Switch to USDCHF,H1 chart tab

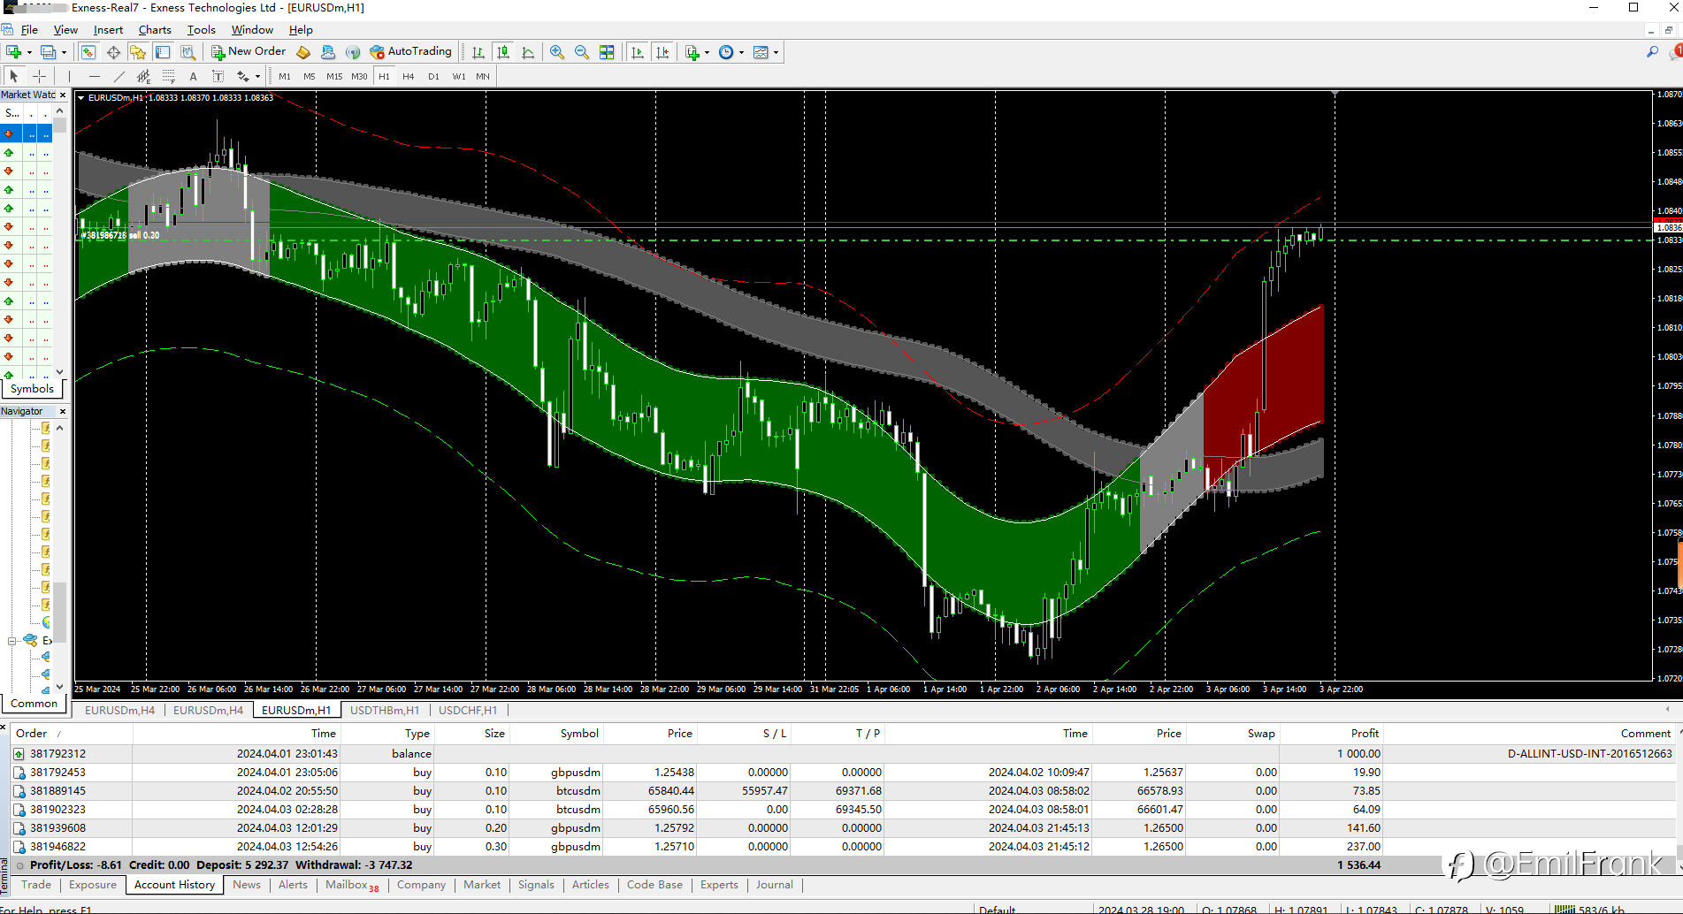(x=468, y=711)
